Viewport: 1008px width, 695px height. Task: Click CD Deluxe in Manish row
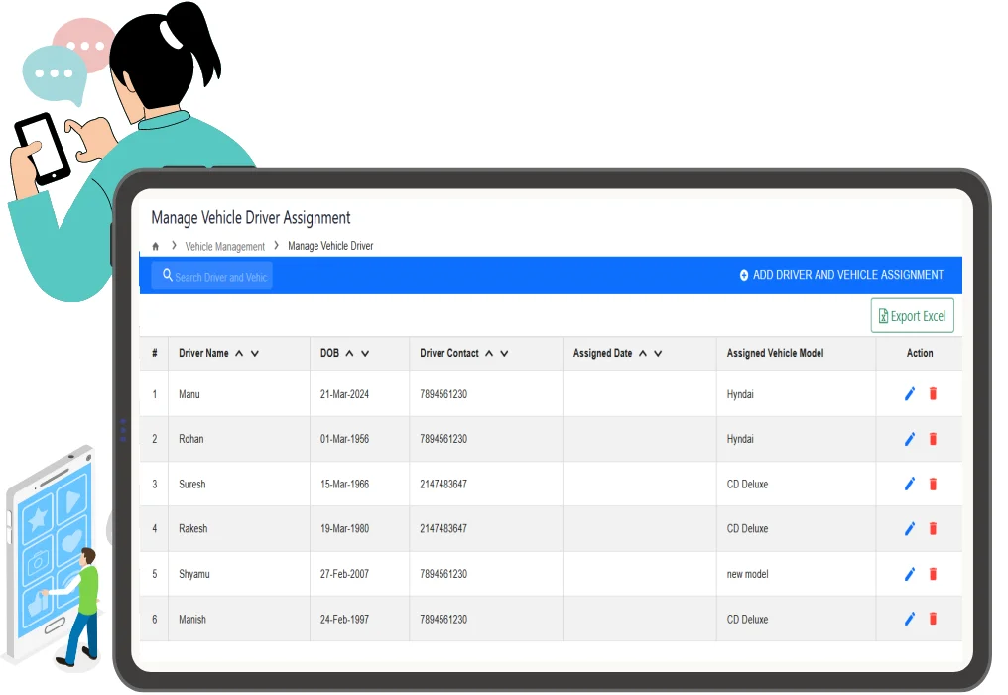point(748,620)
